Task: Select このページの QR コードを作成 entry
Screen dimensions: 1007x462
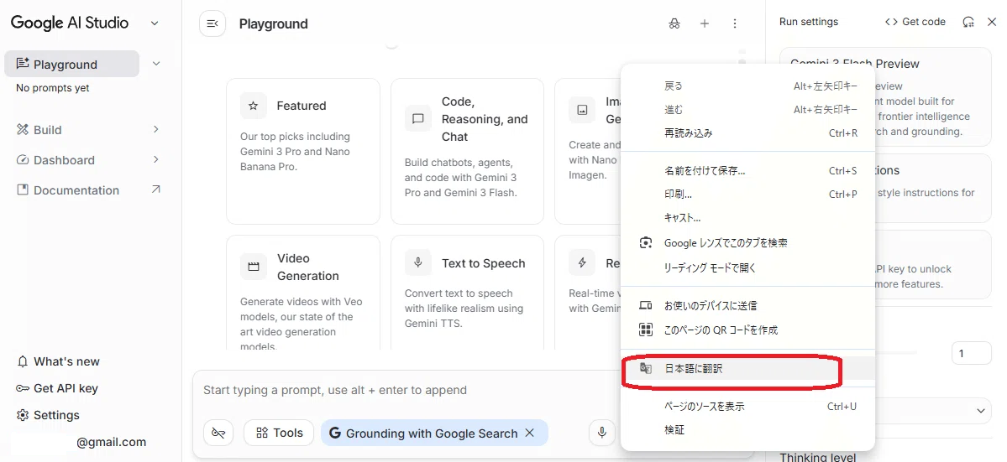Action: [x=749, y=330]
